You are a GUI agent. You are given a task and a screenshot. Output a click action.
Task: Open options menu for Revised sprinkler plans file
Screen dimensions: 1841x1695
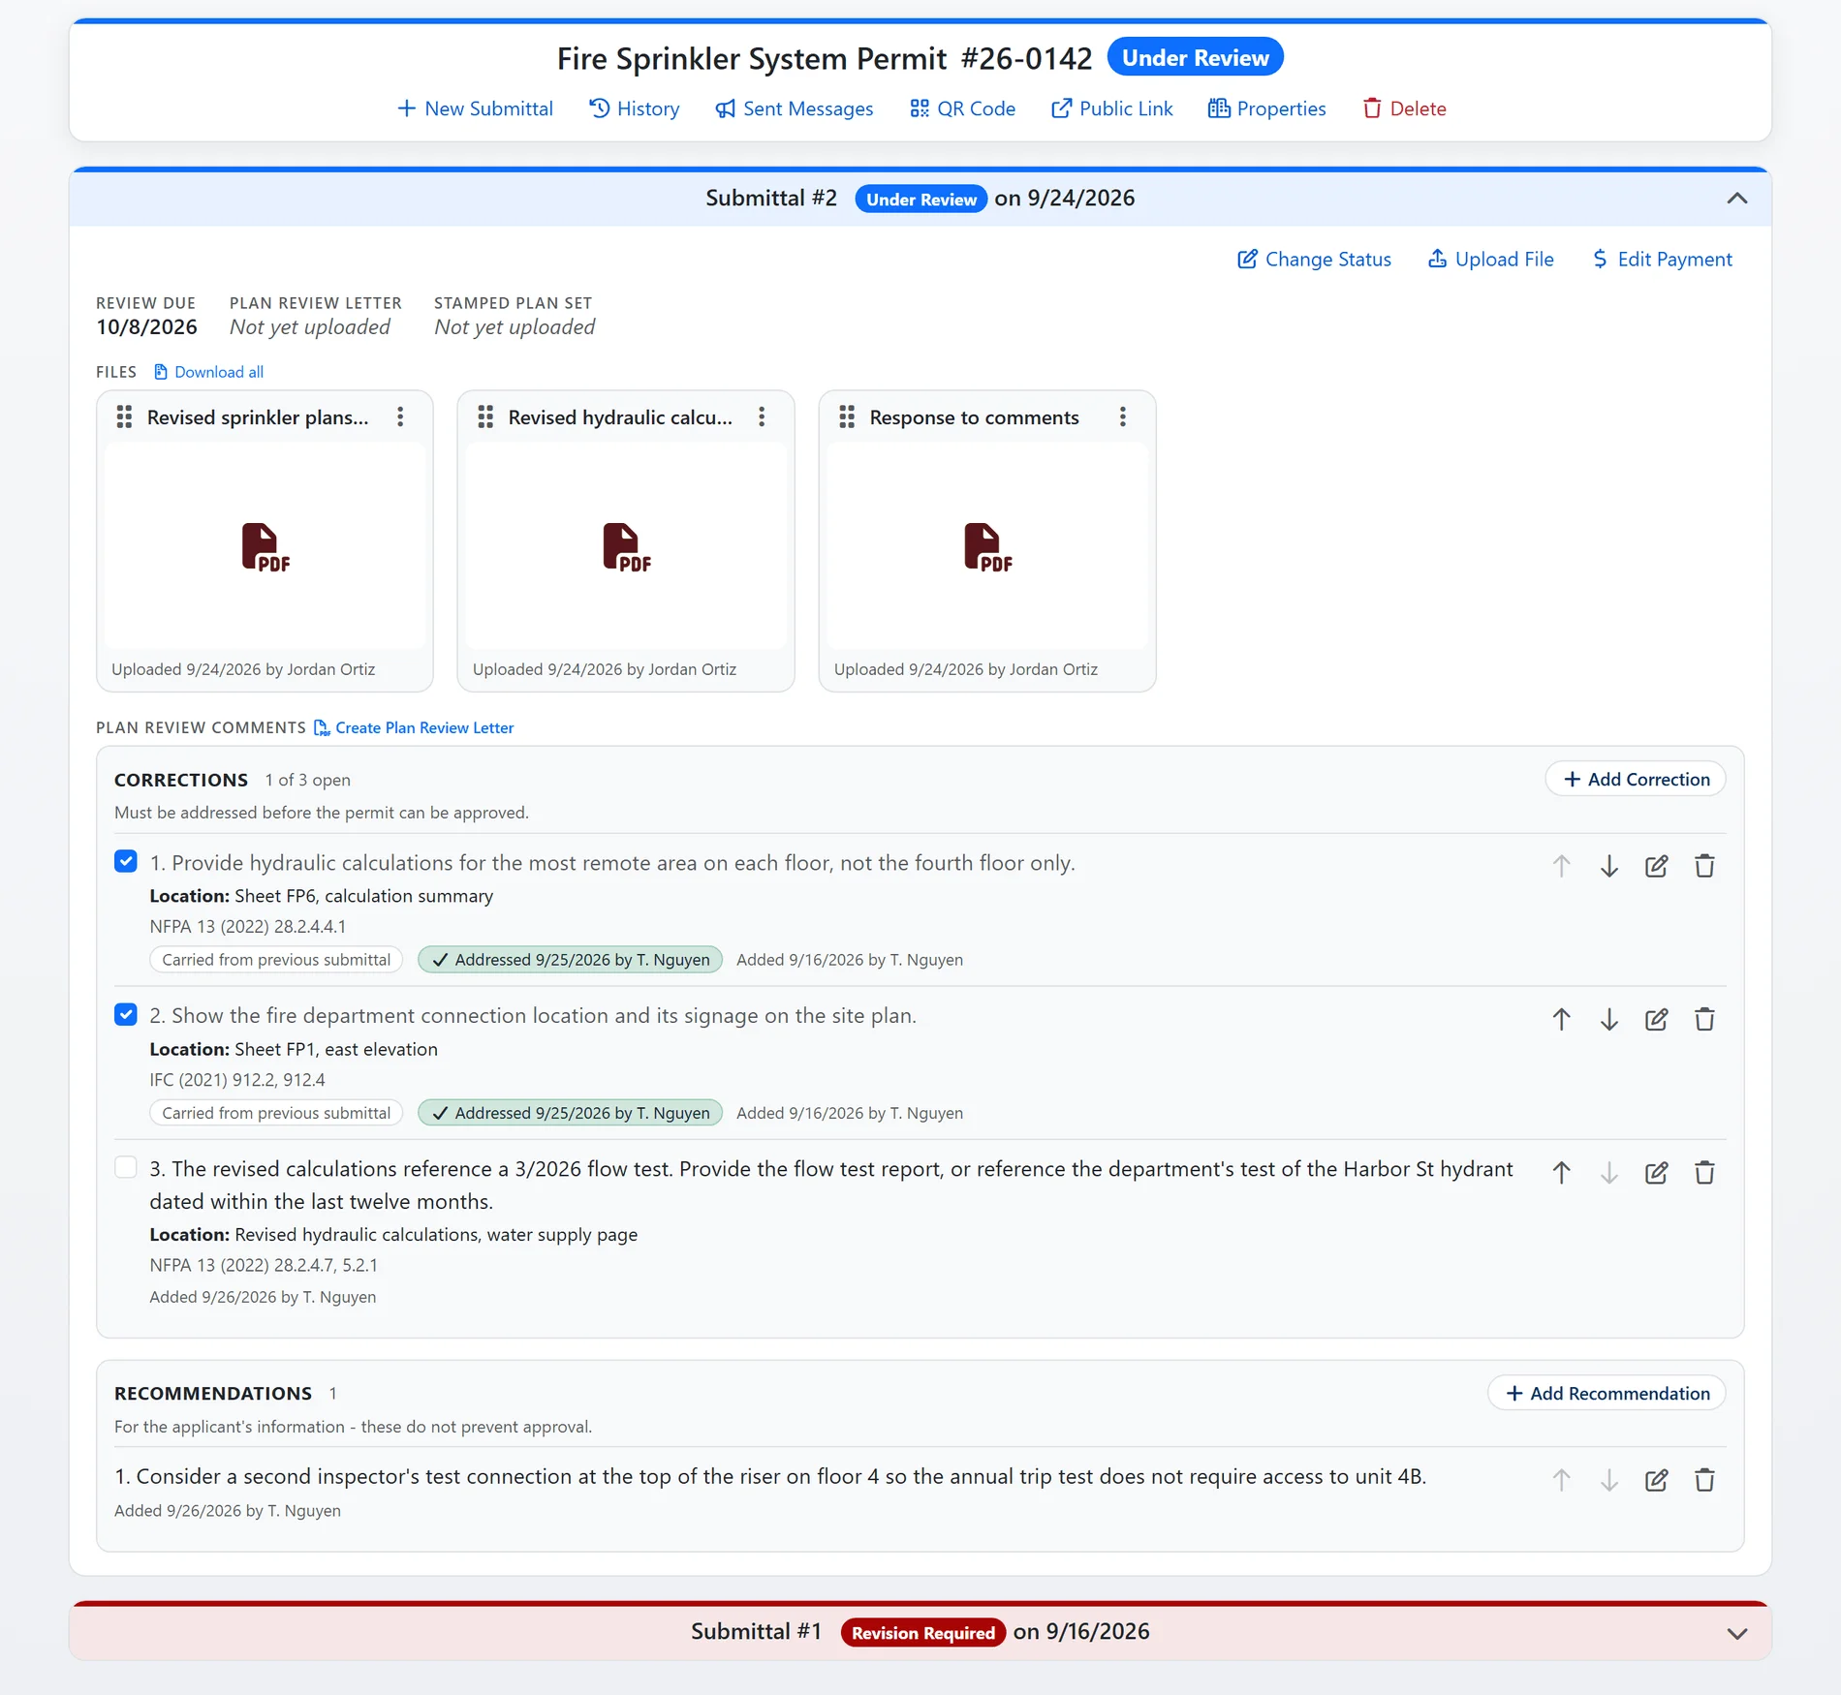click(x=400, y=417)
